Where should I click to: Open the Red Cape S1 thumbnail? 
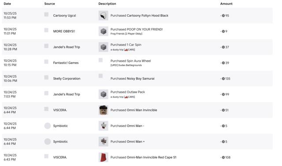click(x=104, y=157)
